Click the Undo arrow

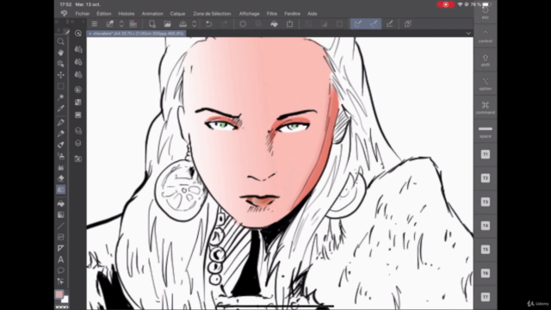208,24
